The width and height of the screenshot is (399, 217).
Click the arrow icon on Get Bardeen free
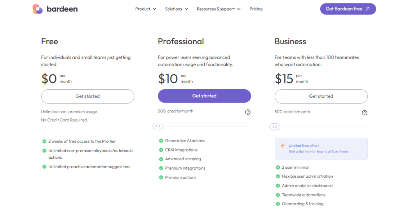tap(367, 9)
